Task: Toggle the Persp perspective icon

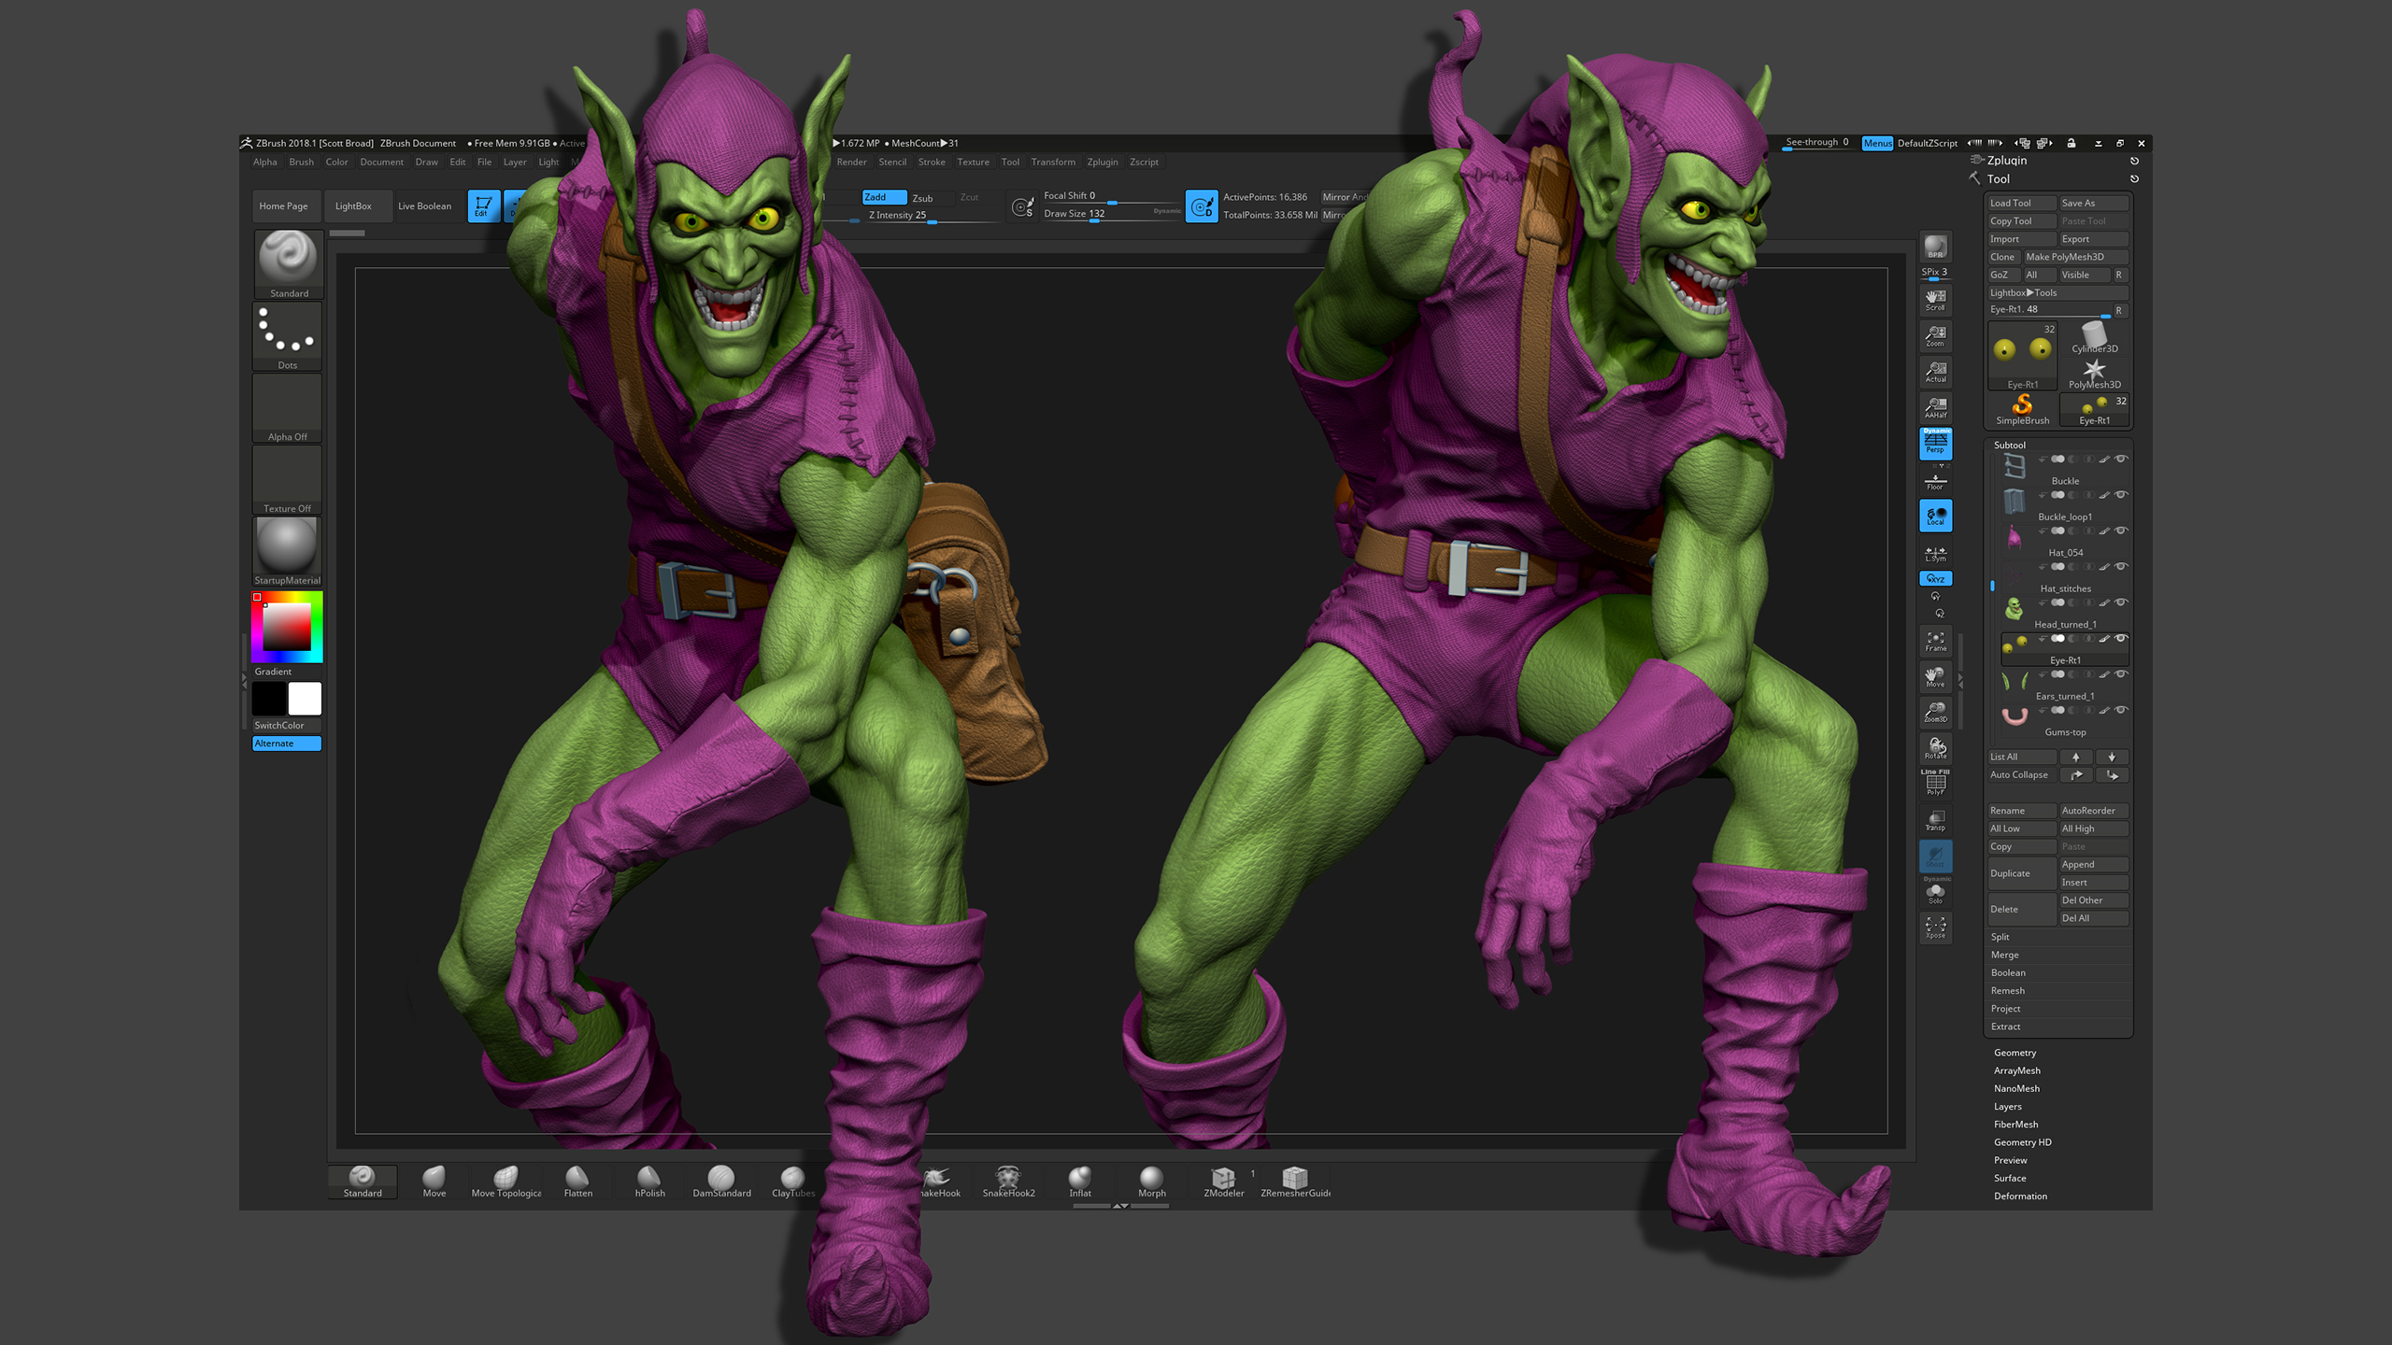Action: (x=1935, y=443)
